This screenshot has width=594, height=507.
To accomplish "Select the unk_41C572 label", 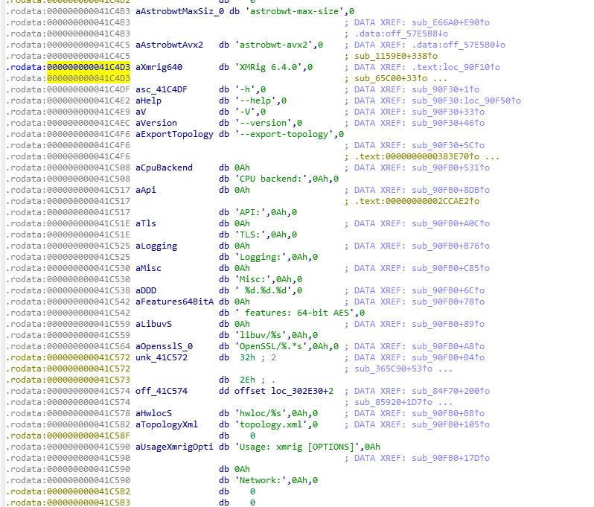I will point(162,357).
